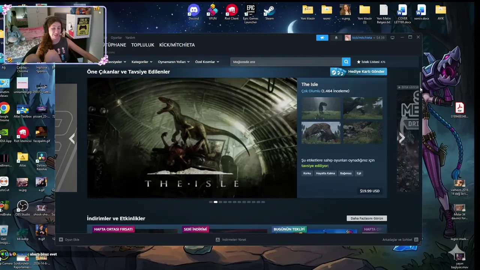The width and height of the screenshot is (480, 270).
Task: Click the Steam shortcut on the desktop
Action: coord(269,12)
